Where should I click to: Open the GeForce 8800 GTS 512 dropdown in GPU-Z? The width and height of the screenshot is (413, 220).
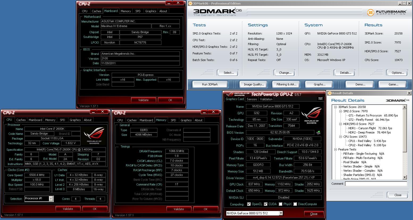click(x=281, y=213)
